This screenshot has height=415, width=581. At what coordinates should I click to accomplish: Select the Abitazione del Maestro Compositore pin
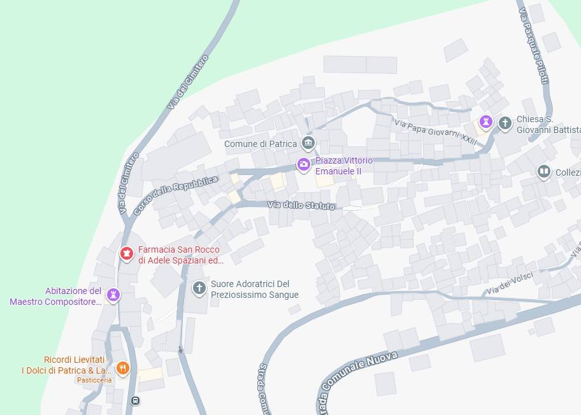113,295
